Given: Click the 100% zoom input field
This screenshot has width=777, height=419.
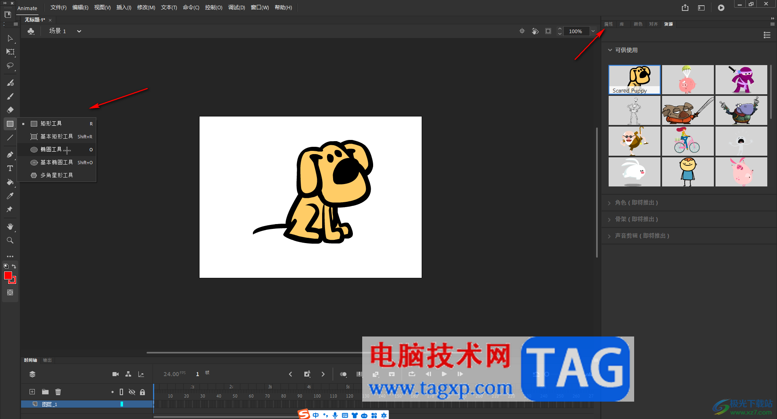Looking at the screenshot, I should (575, 31).
